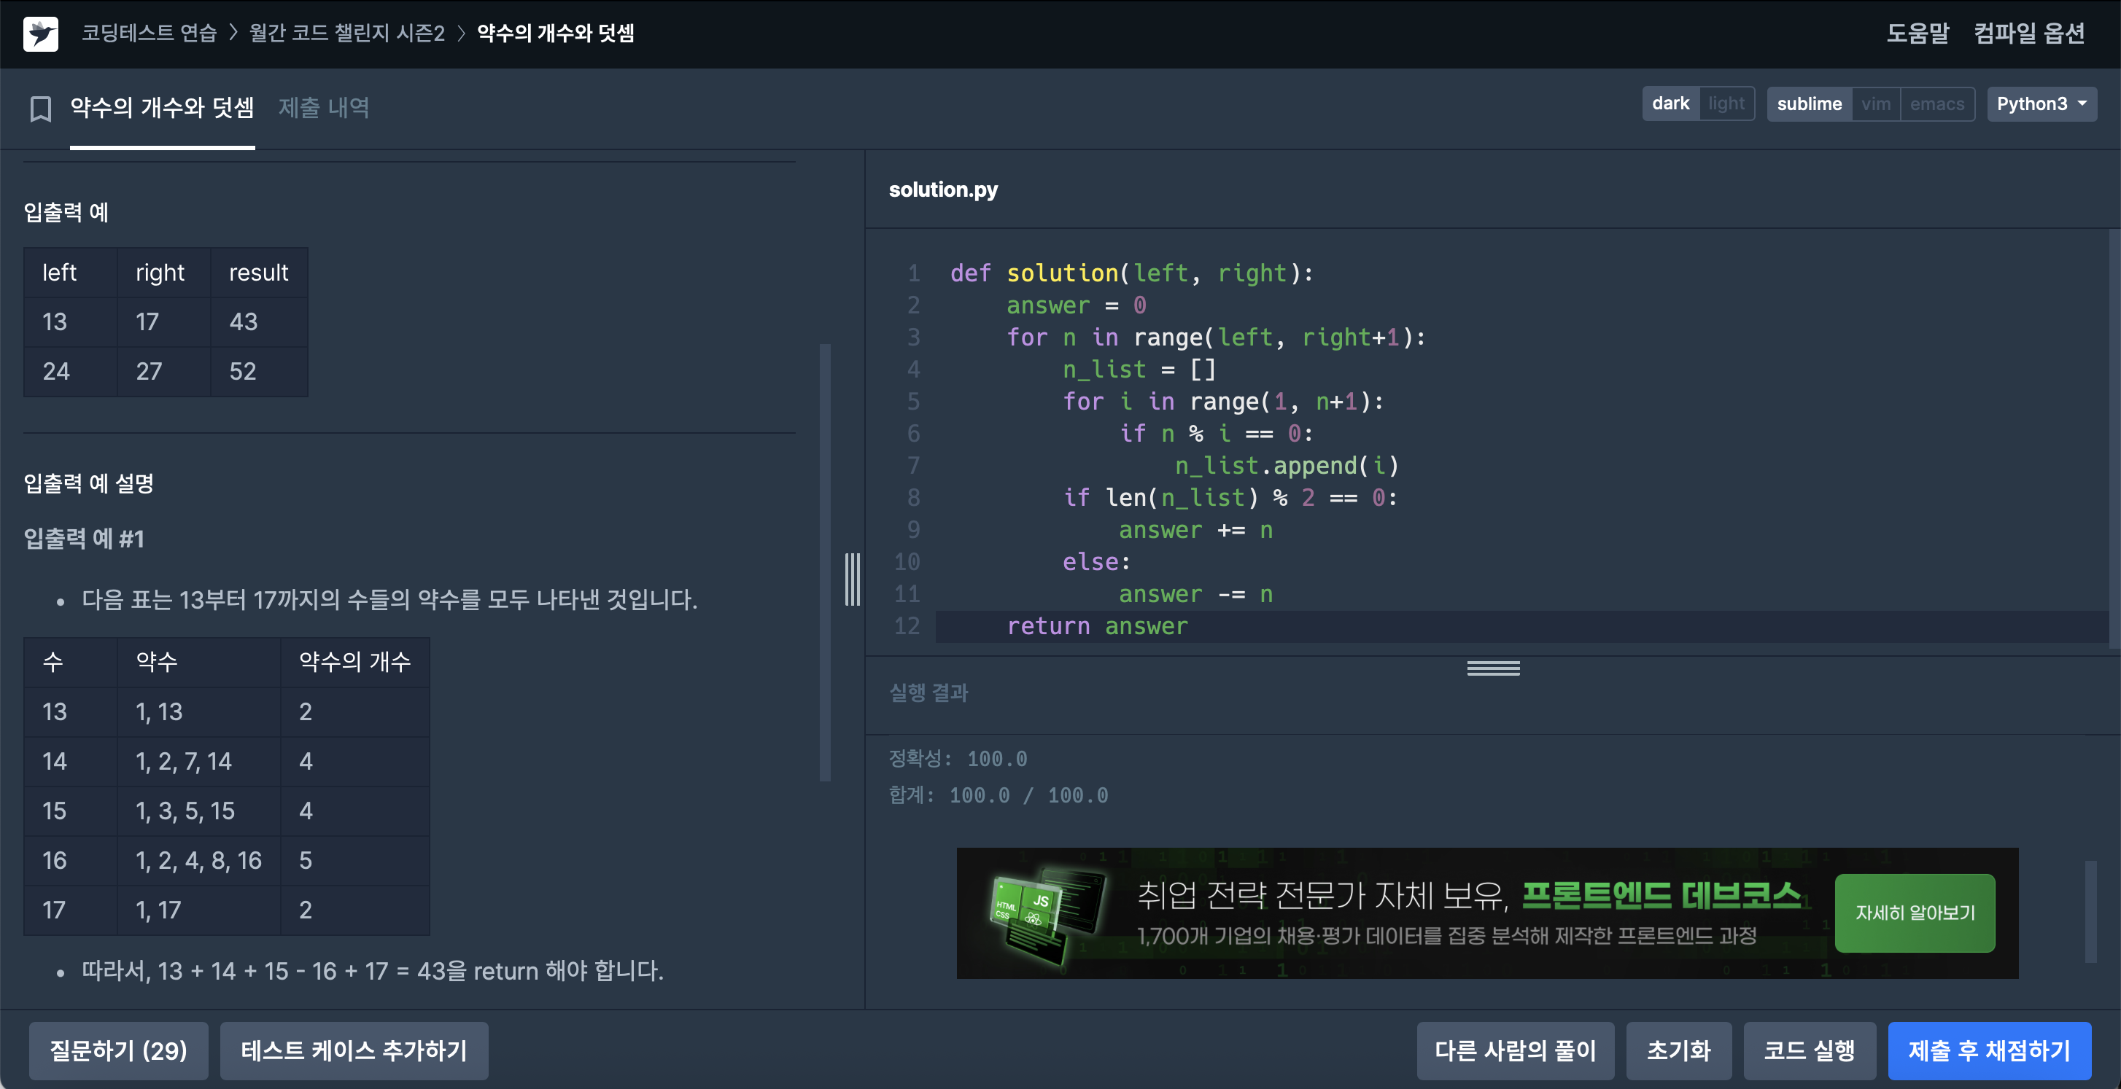Select the dark theme toggle
This screenshot has height=1089, width=2121.
[x=1670, y=104]
